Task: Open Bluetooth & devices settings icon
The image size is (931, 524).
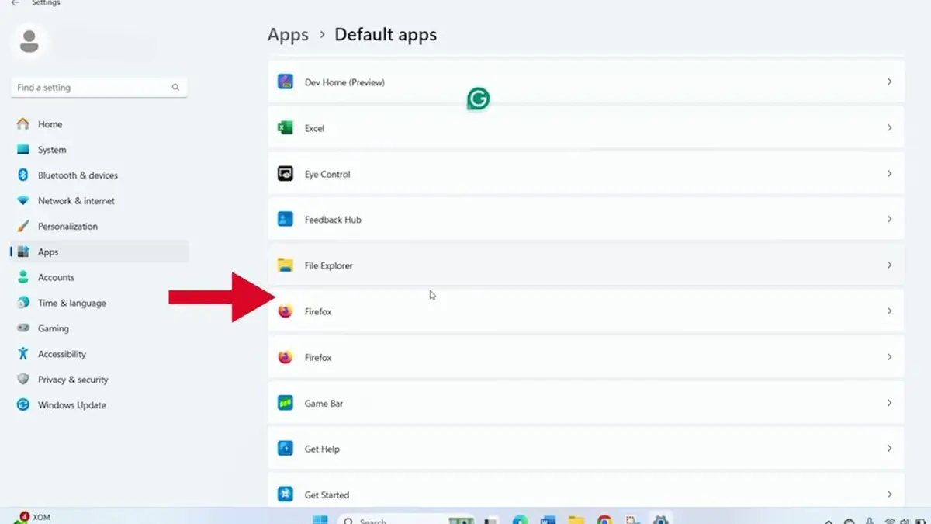Action: 23,175
